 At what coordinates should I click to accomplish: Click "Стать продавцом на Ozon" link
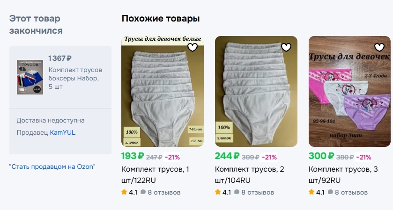pyautogui.click(x=52, y=167)
